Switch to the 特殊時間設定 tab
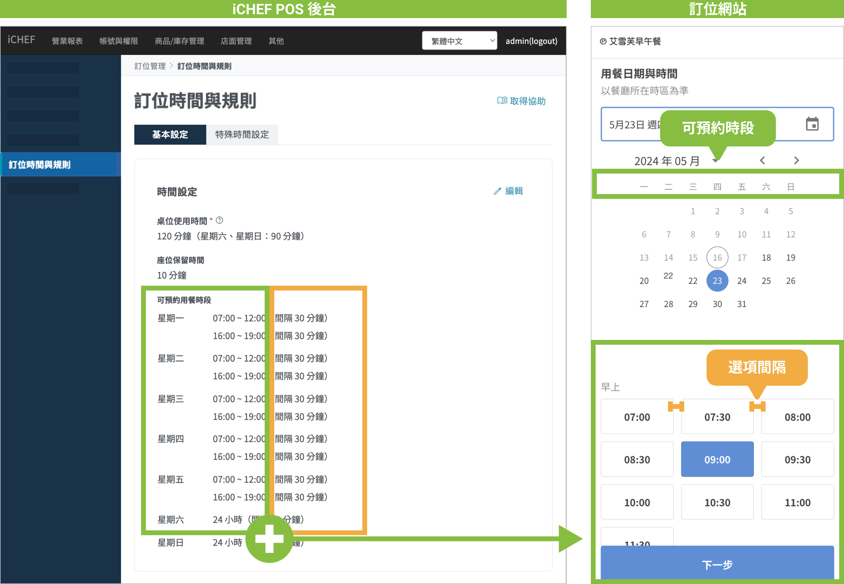 pyautogui.click(x=242, y=135)
